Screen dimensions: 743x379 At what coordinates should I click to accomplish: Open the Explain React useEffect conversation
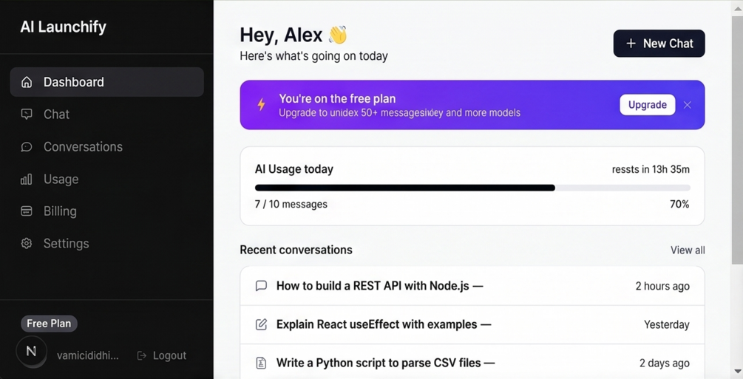472,324
